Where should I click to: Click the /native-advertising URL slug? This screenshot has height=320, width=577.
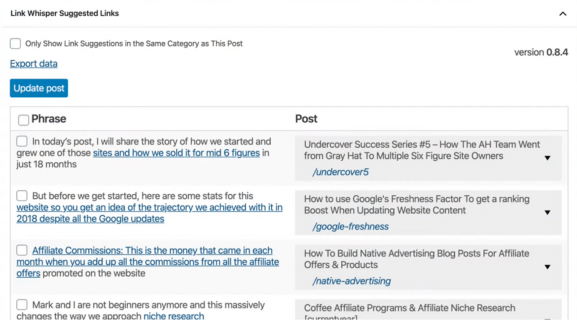352,281
